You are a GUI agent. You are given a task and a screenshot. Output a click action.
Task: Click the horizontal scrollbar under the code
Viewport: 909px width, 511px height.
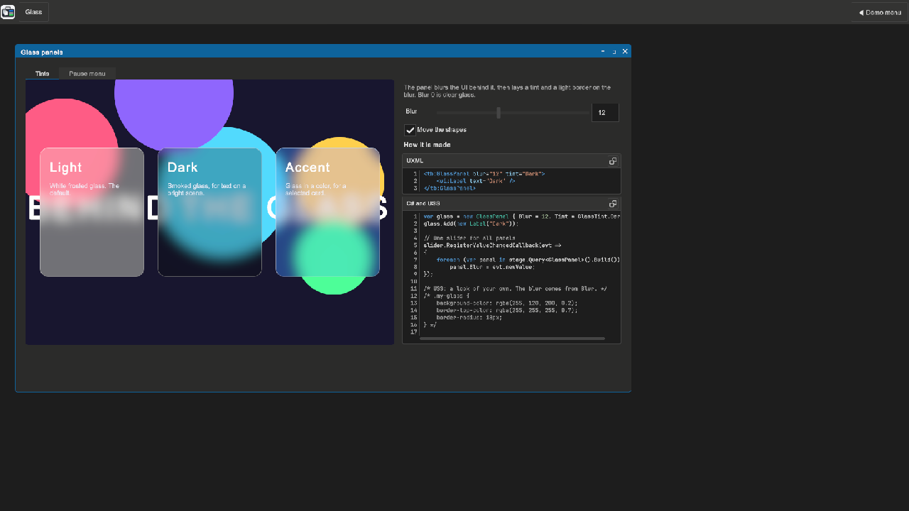[512, 339]
